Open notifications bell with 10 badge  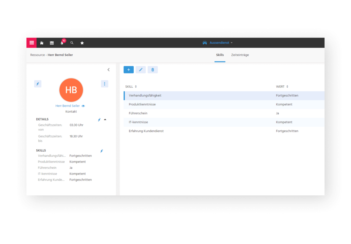(62, 43)
